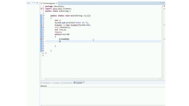Screen dimensions: 189x106
Task: Click the warning marker beside line 9
Action: coord(41,25)
